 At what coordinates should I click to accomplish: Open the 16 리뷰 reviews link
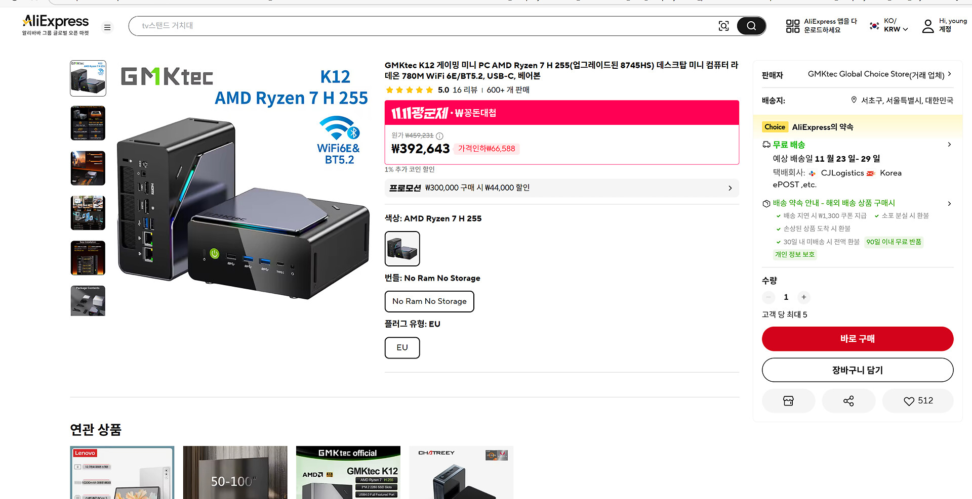click(465, 90)
